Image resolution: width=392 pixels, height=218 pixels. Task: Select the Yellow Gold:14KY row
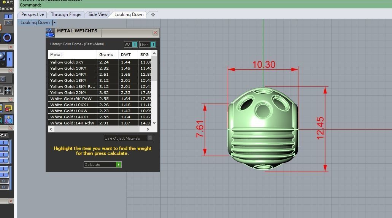pos(100,74)
